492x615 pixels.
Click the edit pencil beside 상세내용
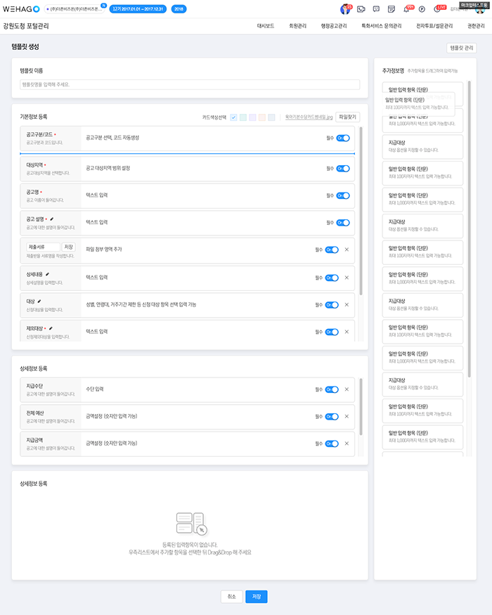click(48, 273)
